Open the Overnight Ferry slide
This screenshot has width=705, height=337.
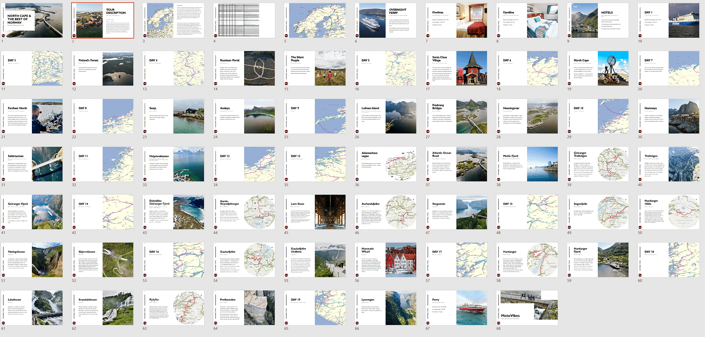(386, 21)
